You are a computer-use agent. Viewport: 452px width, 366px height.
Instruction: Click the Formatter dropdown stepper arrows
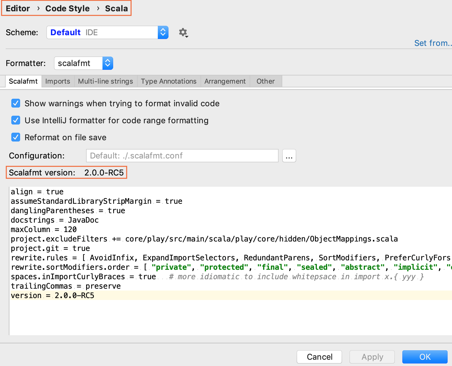(x=107, y=63)
